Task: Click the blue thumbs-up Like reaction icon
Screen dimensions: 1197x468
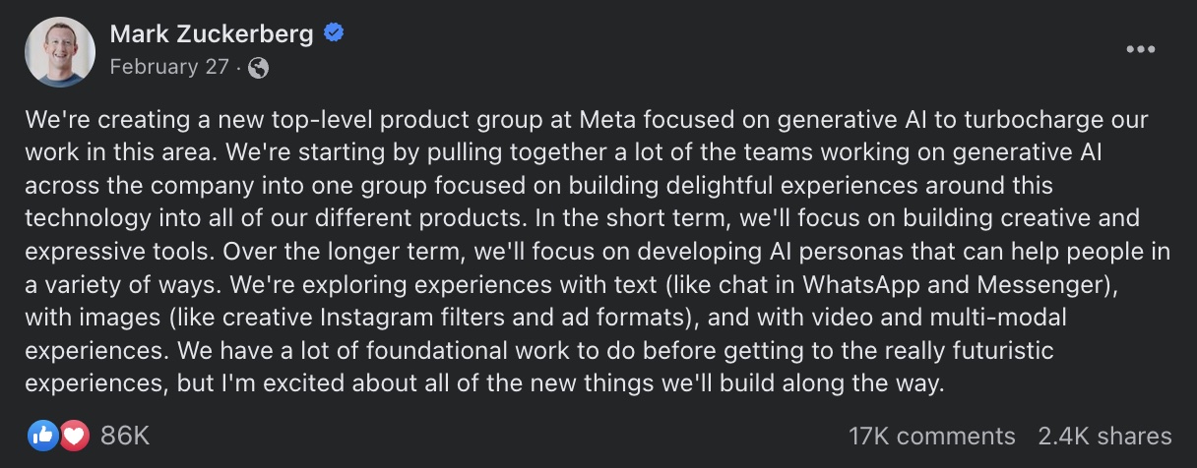Action: click(43, 436)
